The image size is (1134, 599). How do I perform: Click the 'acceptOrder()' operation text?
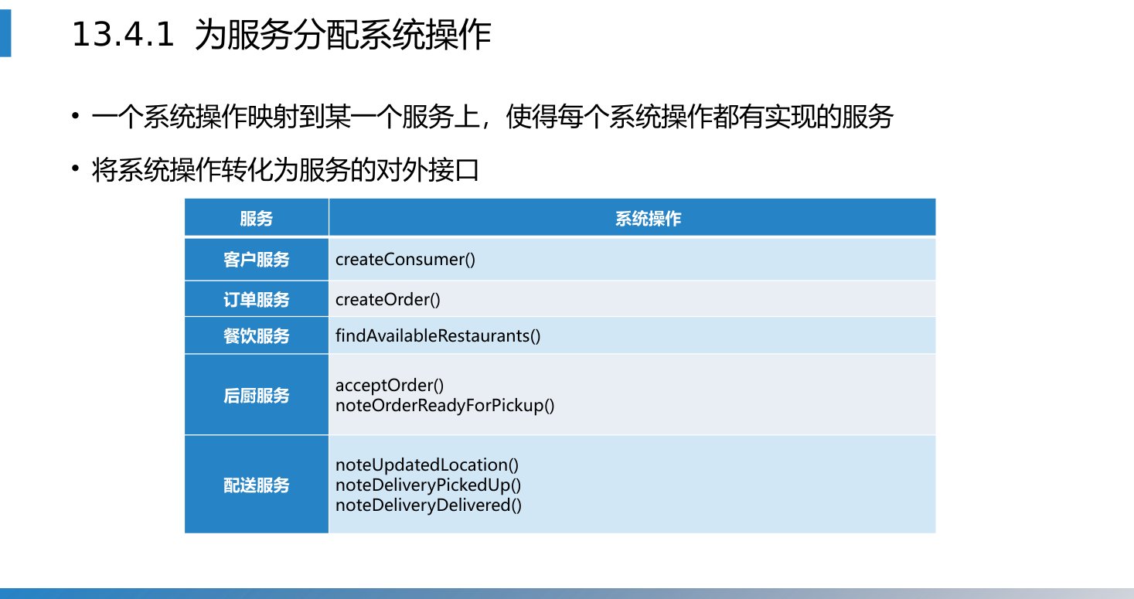point(390,385)
